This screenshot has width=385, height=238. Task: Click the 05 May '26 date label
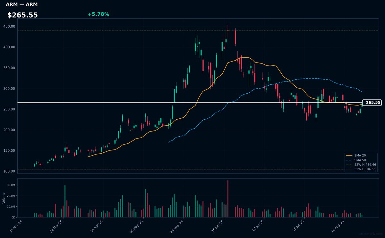pyautogui.click(x=136, y=226)
